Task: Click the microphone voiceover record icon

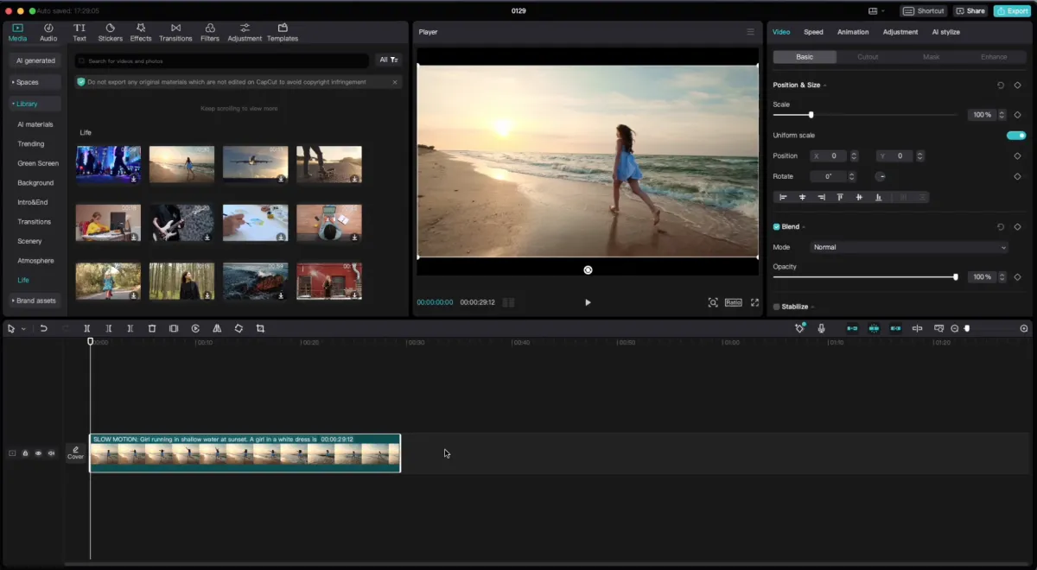Action: (x=821, y=328)
